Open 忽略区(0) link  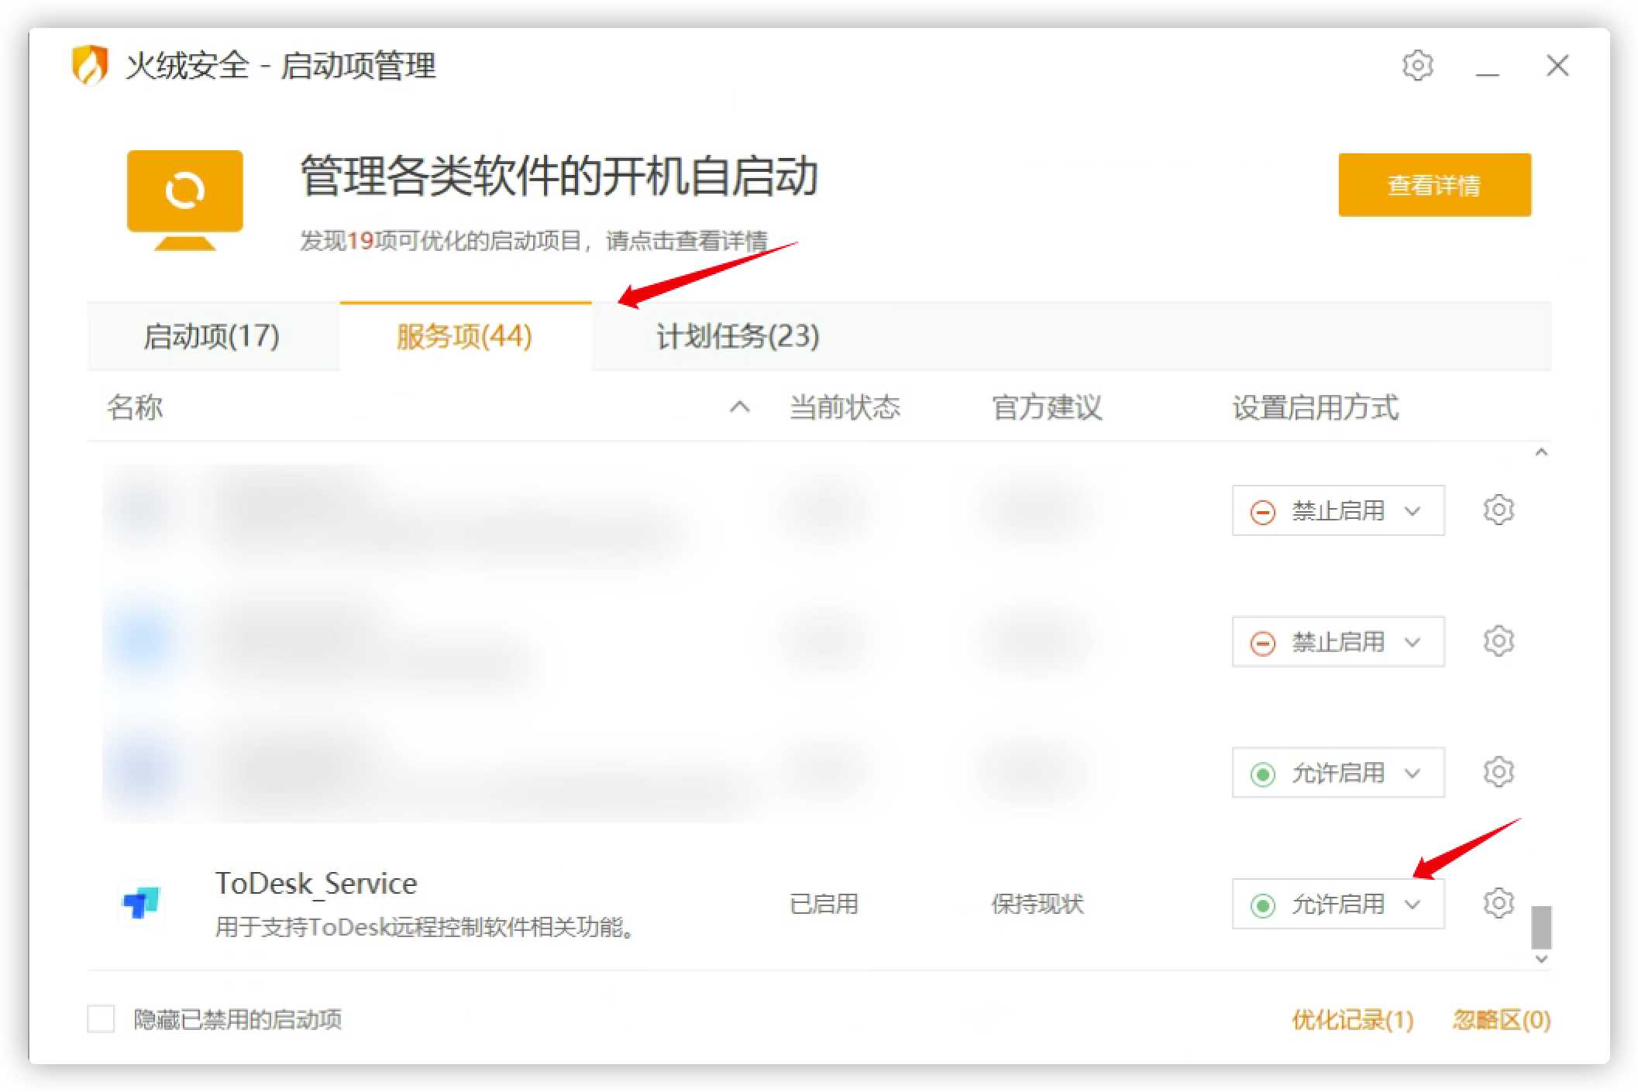point(1501,1020)
